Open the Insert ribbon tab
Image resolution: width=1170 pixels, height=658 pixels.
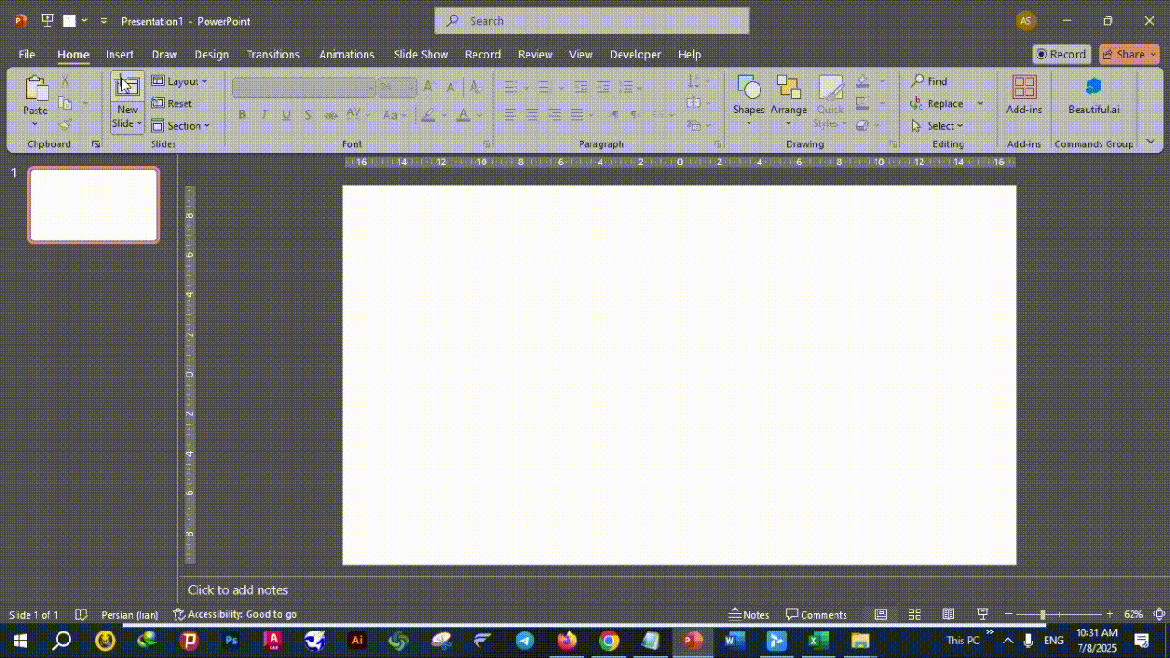point(120,55)
